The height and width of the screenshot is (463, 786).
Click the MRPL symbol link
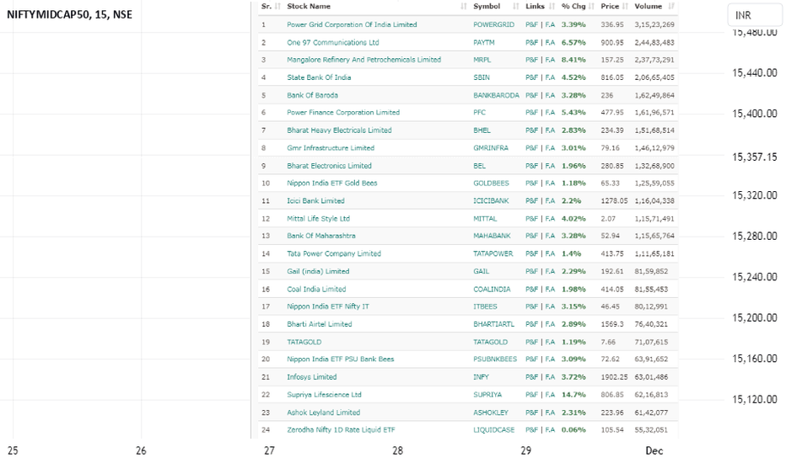click(x=482, y=60)
